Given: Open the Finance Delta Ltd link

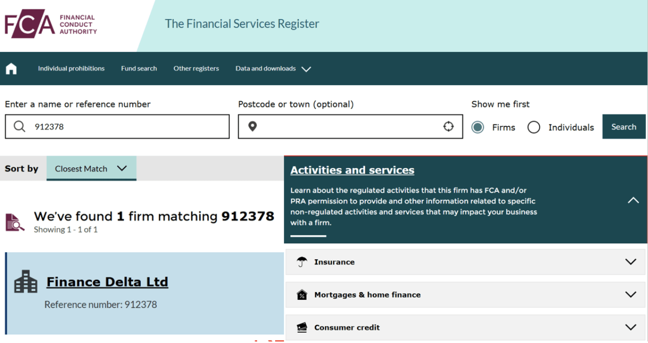Looking at the screenshot, I should click(x=107, y=282).
